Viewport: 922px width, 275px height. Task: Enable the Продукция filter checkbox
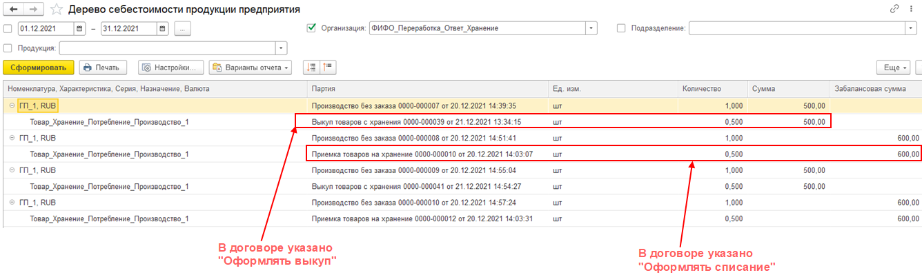coord(8,48)
